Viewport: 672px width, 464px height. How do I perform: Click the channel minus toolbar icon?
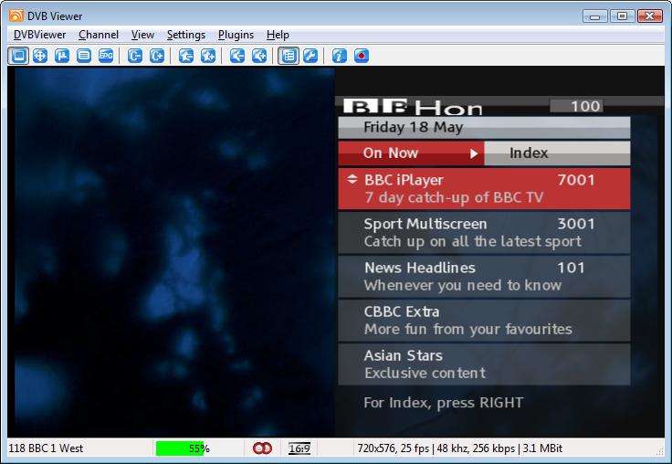click(x=135, y=56)
